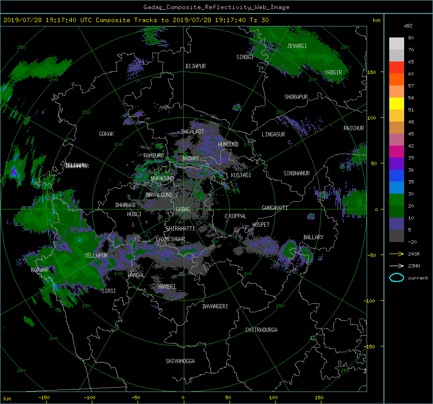Viewport: 433px width, 404px height.
Task: Click the dusty pink 45 dBZ swatch
Action: point(396,139)
